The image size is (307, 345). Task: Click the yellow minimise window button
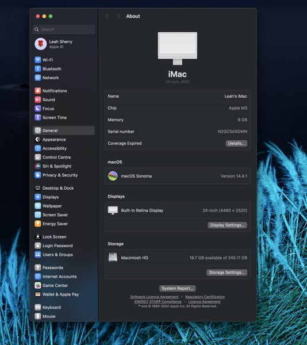coord(44,16)
